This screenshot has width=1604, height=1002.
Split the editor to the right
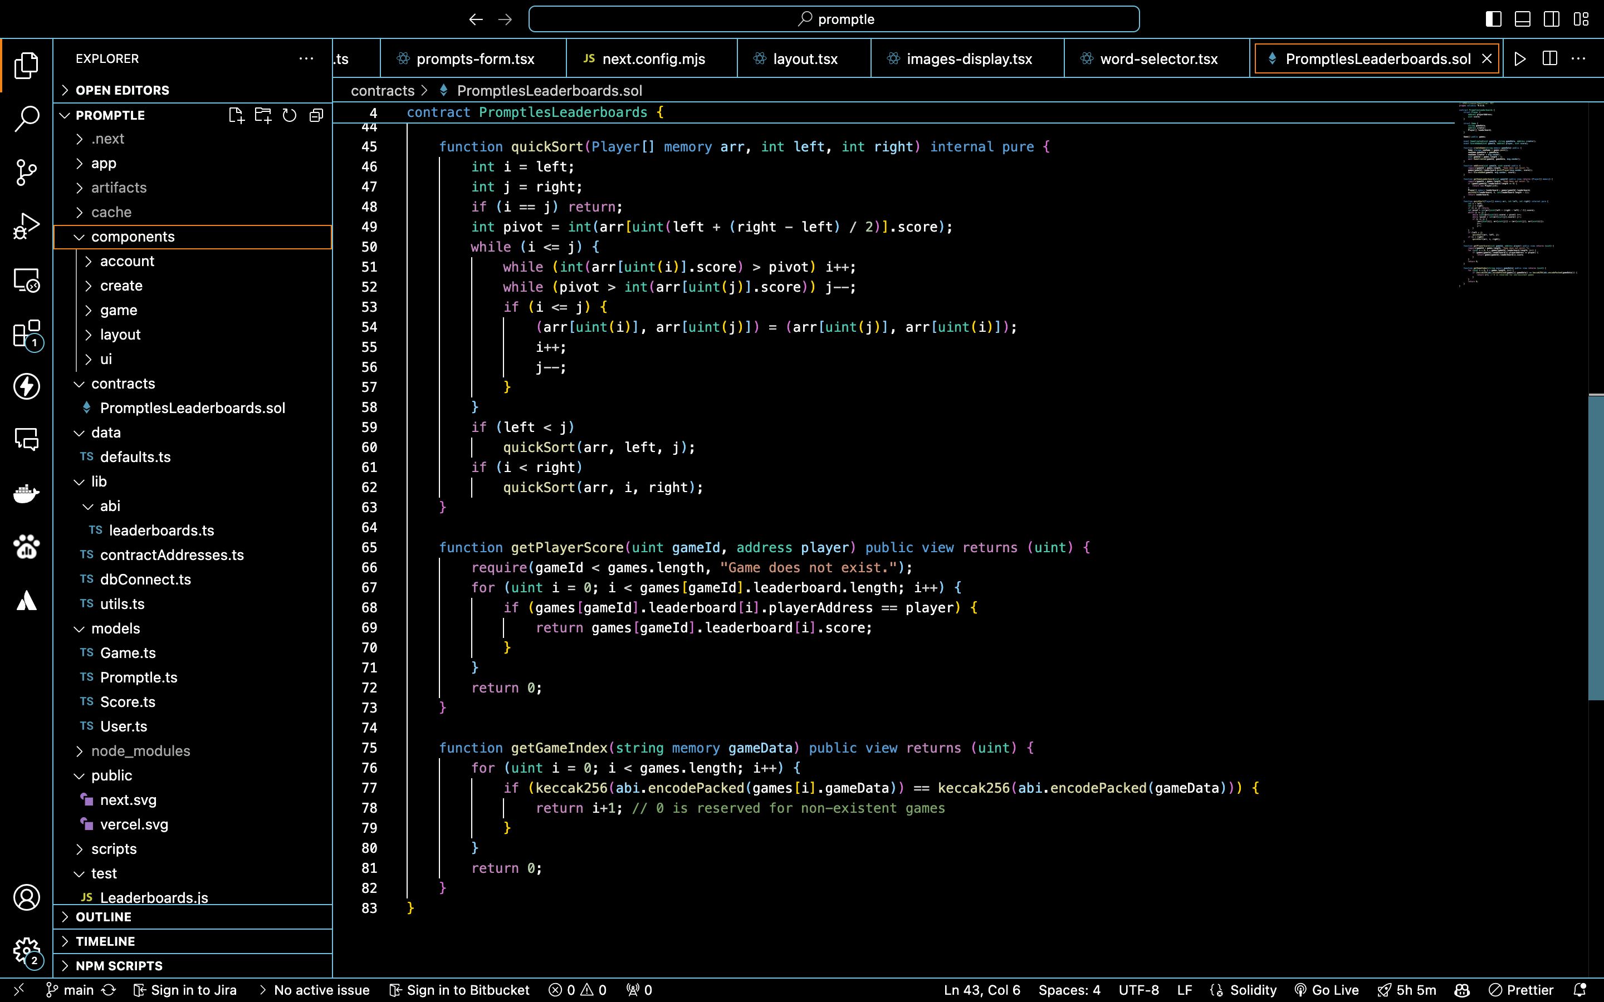pyautogui.click(x=1549, y=58)
